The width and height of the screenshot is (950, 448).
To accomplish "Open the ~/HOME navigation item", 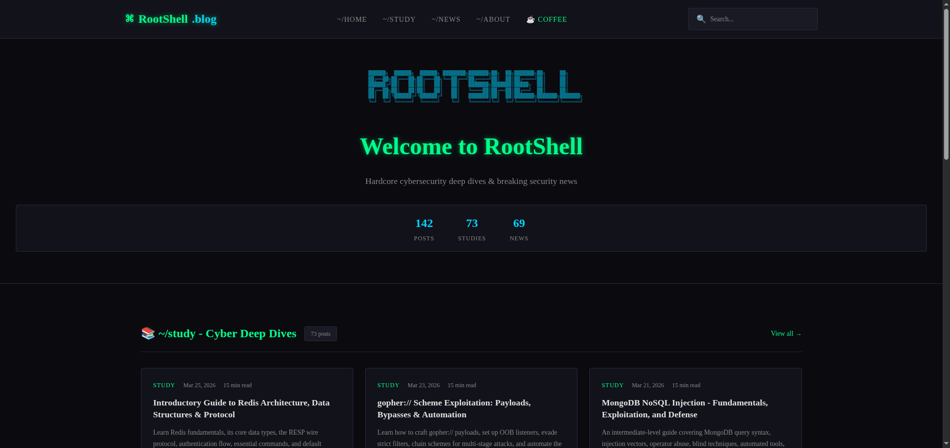I will (351, 19).
